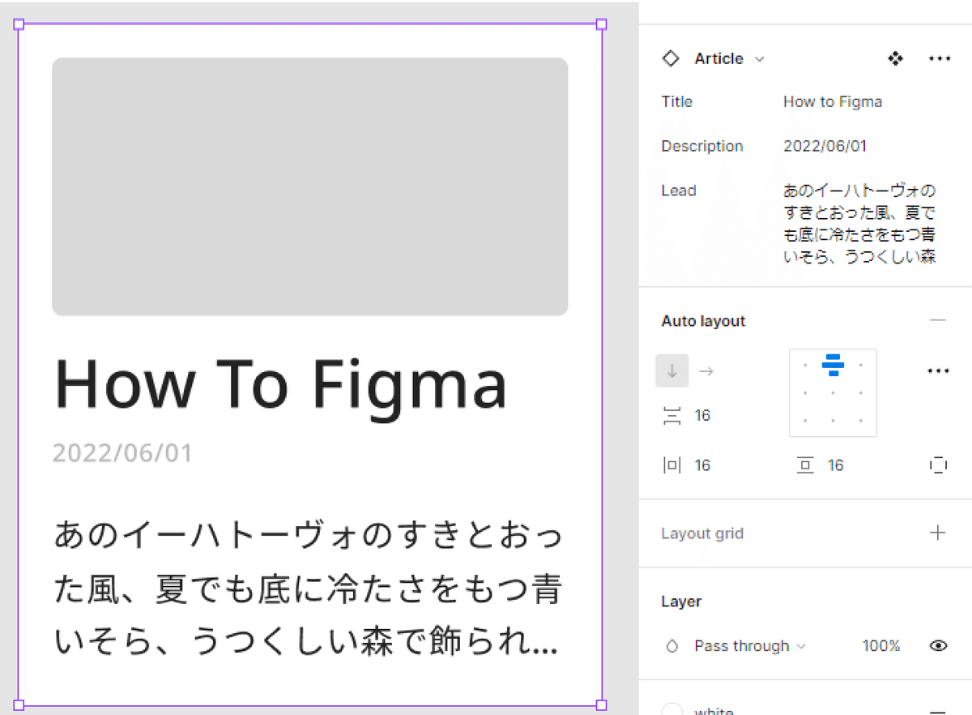Select the Japanese lead paragraph on canvas
972x715 pixels.
click(x=308, y=589)
